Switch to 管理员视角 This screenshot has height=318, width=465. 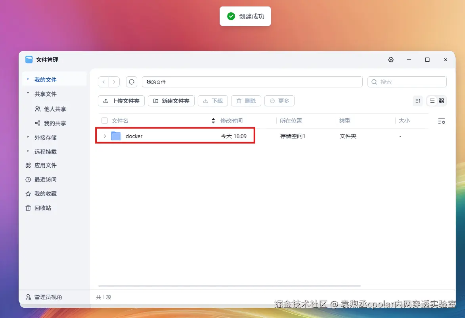(44, 297)
